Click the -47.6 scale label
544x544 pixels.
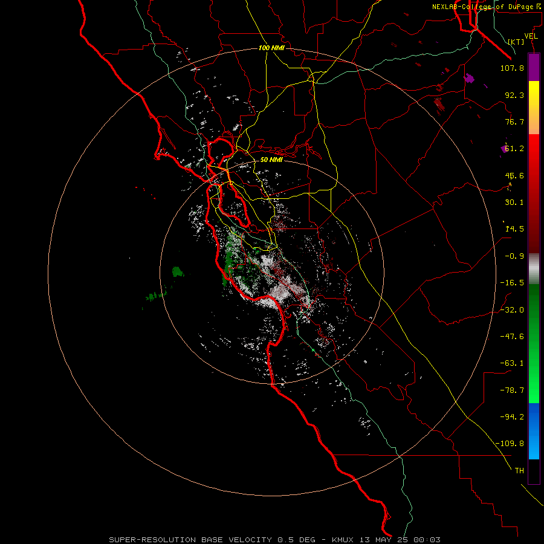(x=512, y=337)
